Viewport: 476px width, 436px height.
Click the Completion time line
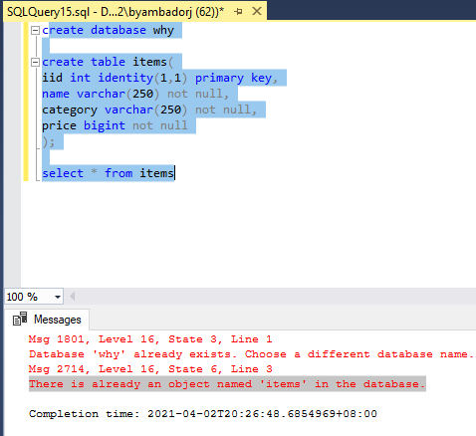pyautogui.click(x=203, y=414)
